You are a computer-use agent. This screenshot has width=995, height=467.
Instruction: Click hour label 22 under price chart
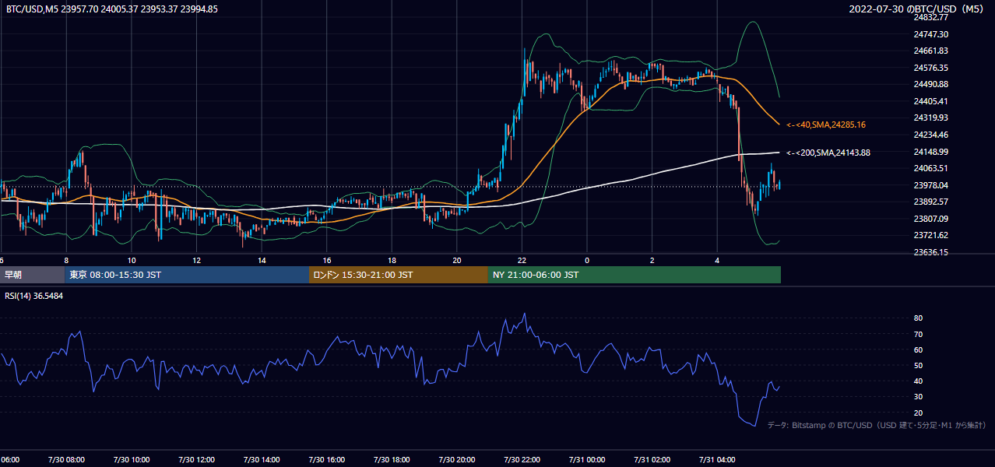pyautogui.click(x=522, y=261)
